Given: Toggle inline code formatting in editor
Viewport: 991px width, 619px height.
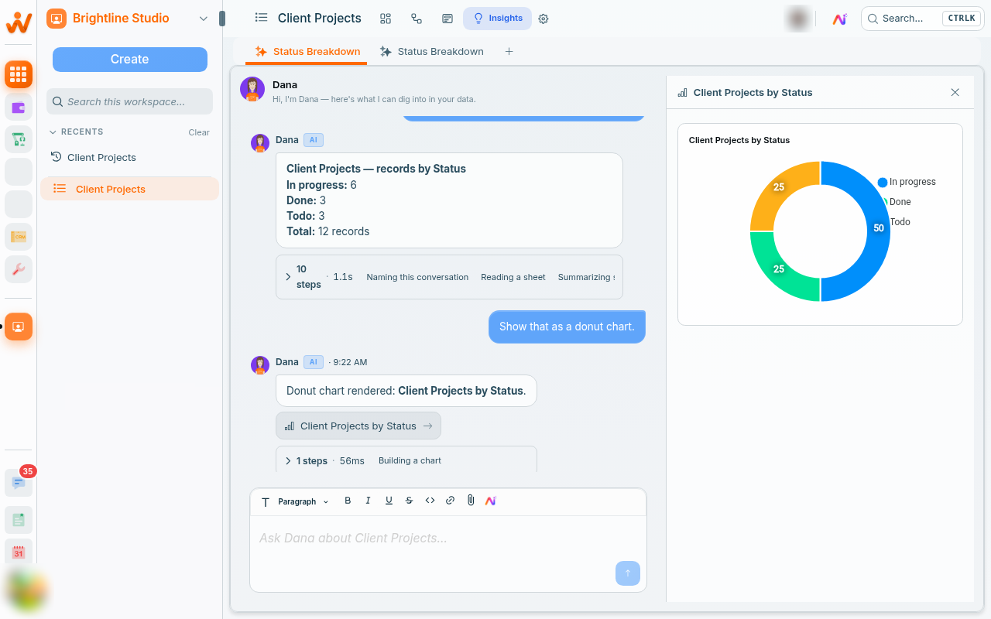Looking at the screenshot, I should point(430,501).
